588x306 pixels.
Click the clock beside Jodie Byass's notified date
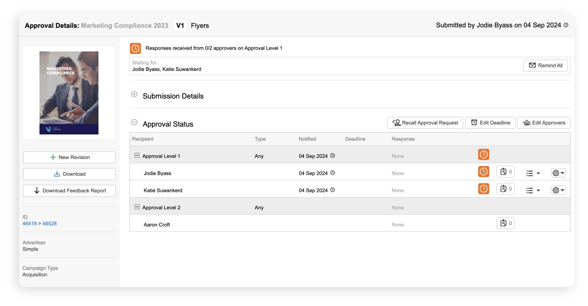(x=333, y=173)
